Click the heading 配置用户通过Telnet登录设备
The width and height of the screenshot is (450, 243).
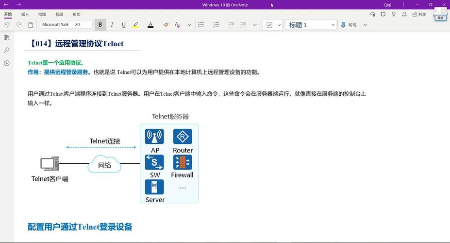[x=80, y=227]
